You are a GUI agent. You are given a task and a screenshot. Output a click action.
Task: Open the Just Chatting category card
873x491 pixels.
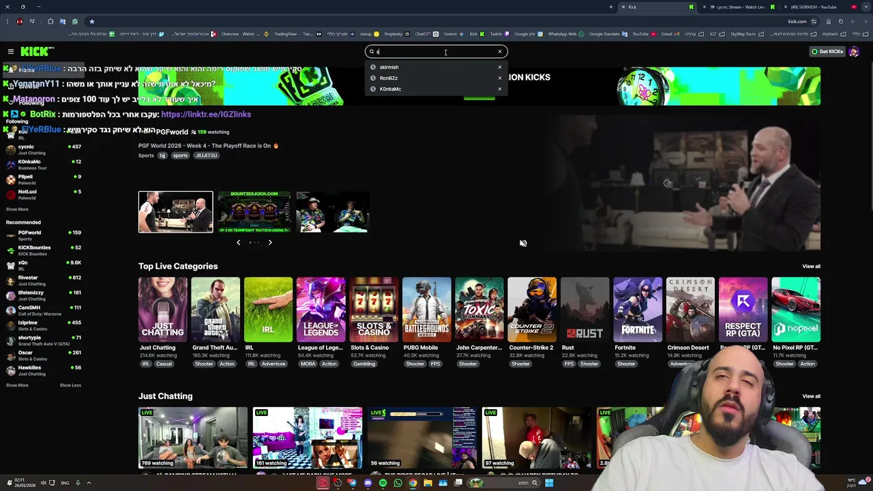tap(162, 309)
